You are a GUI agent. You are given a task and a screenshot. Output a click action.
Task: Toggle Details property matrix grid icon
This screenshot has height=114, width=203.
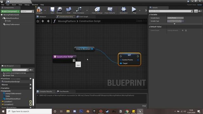(x=196, y=11)
